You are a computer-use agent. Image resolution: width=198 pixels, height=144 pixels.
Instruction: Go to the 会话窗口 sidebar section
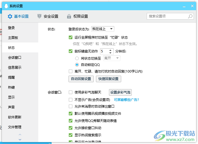pos(20,58)
